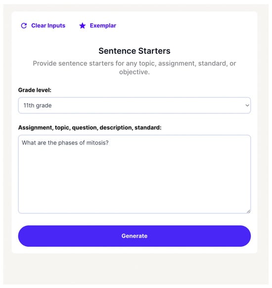The image size is (272, 288).
Task: Click the word 'mitosis' in the text area
Action: point(96,143)
